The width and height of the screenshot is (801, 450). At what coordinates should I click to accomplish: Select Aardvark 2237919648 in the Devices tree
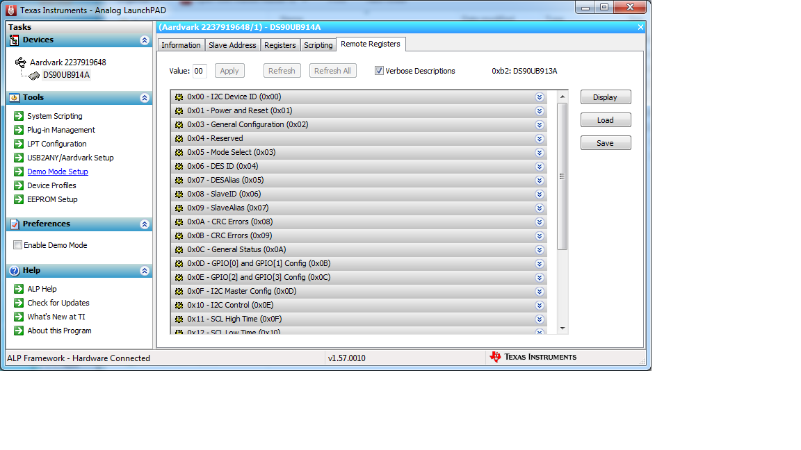68,62
